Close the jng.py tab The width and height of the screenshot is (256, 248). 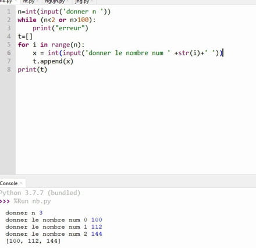93,2
